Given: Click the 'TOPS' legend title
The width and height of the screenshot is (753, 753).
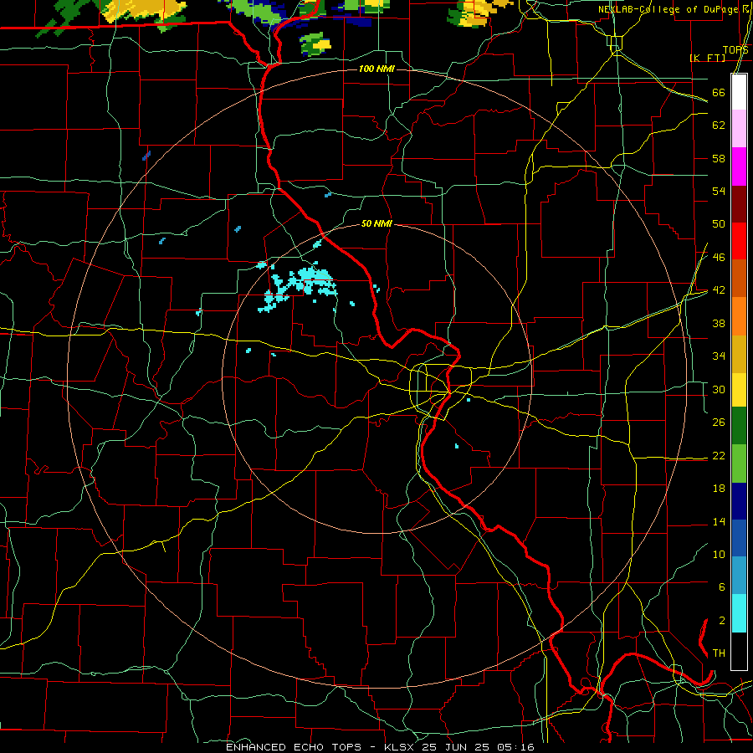Looking at the screenshot, I should 735,49.
